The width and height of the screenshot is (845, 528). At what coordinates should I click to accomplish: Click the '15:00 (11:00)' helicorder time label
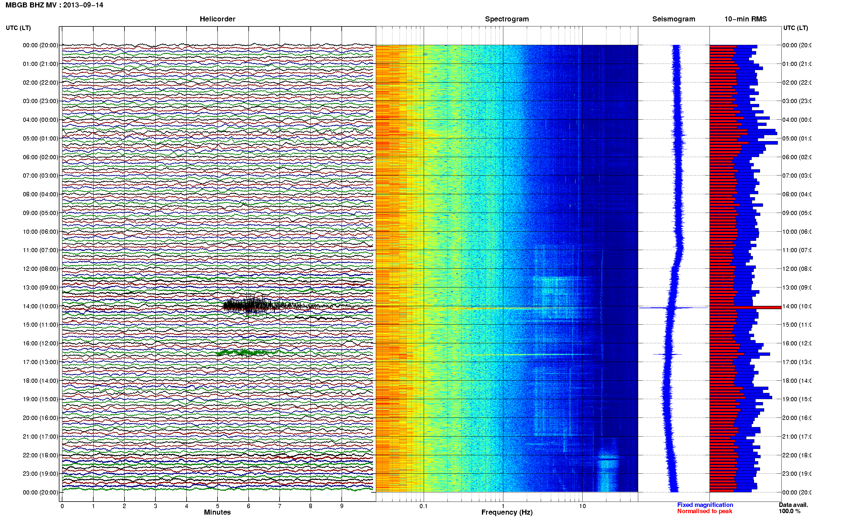40,324
